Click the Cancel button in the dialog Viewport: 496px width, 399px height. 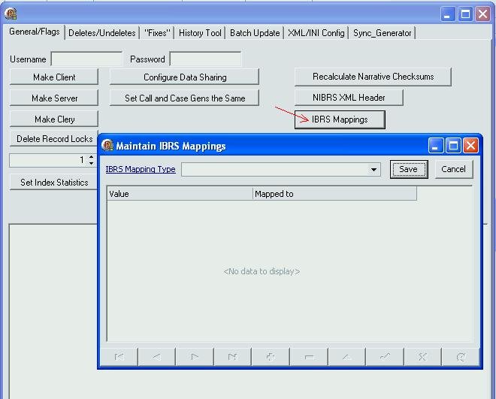[x=453, y=169]
